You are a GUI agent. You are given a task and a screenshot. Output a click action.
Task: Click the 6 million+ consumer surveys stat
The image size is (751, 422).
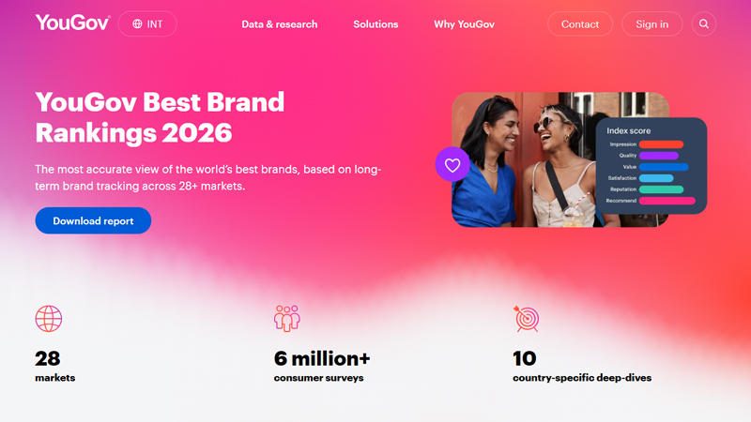(x=322, y=366)
